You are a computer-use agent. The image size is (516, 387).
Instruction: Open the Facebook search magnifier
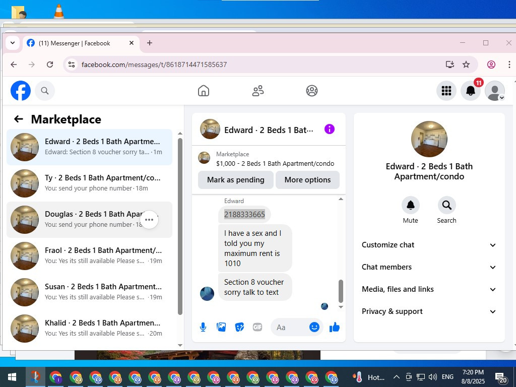[x=45, y=91]
